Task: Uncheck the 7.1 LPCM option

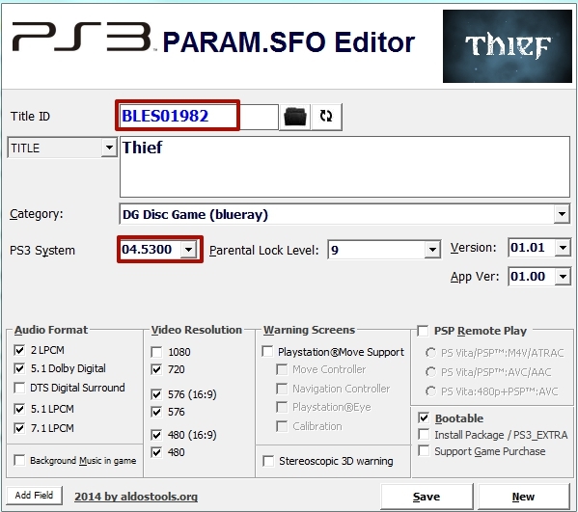Action: [x=19, y=428]
